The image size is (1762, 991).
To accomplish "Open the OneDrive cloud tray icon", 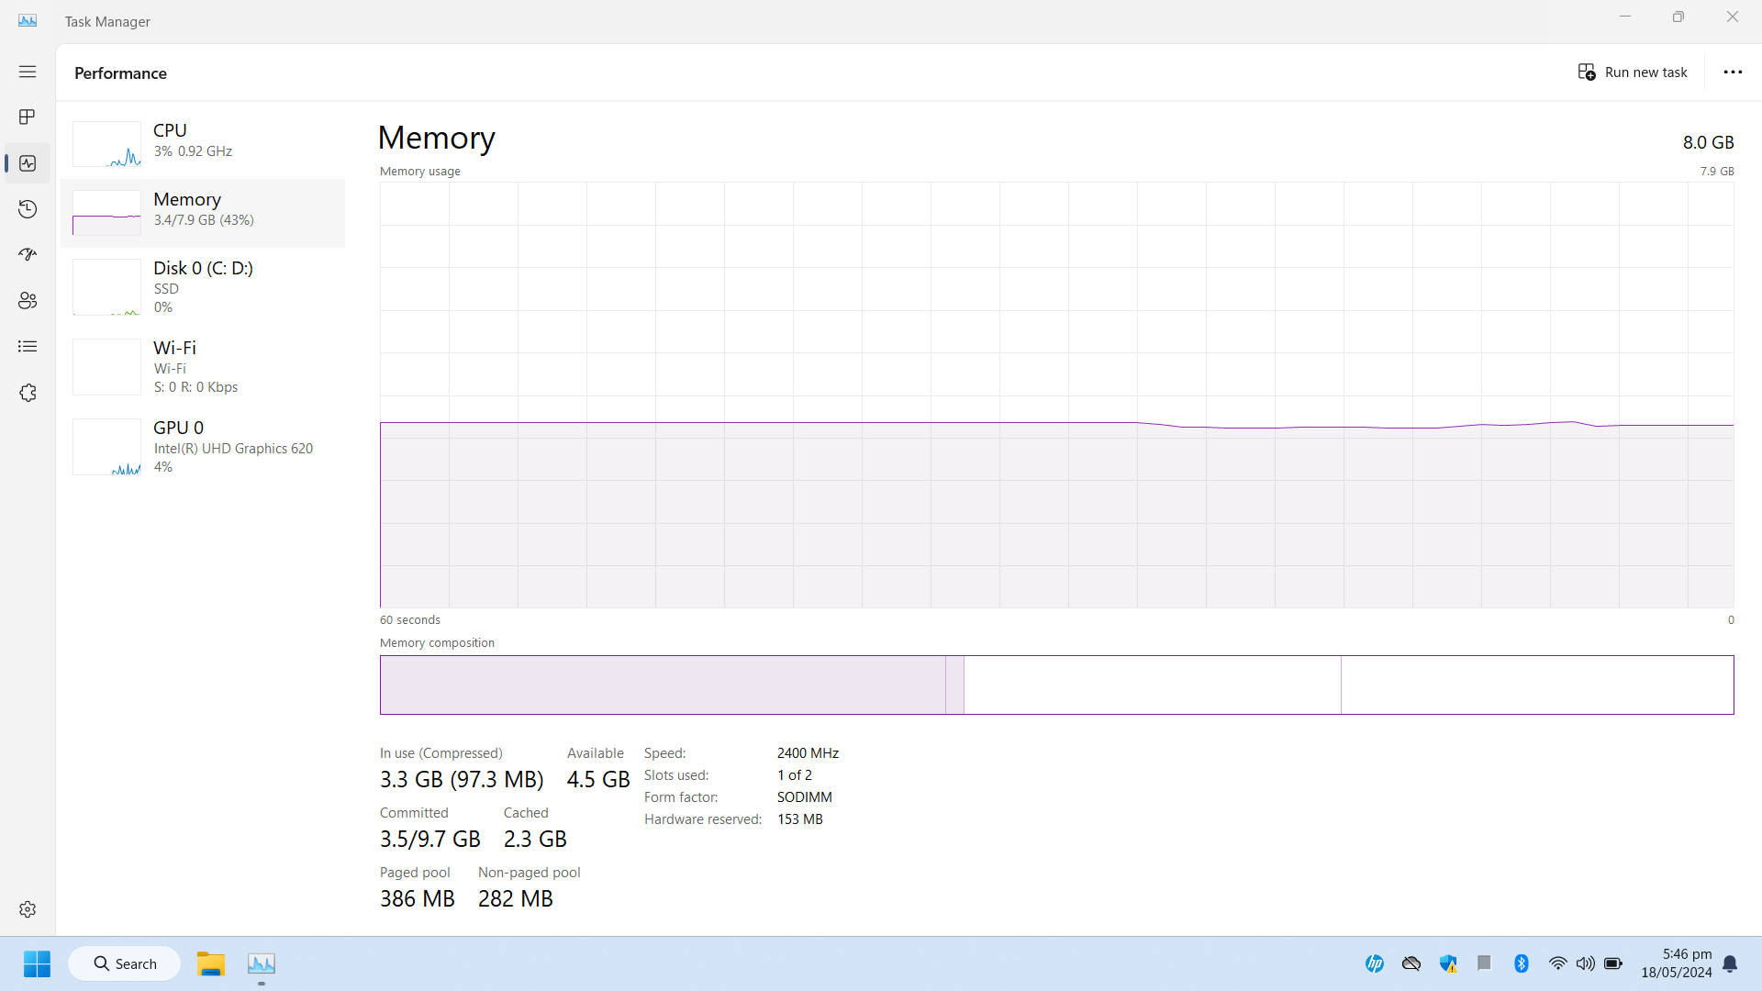I will 1411,963.
